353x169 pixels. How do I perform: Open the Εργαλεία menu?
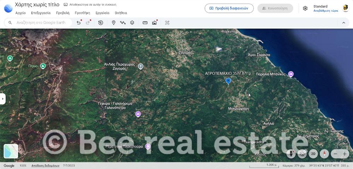pos(102,13)
